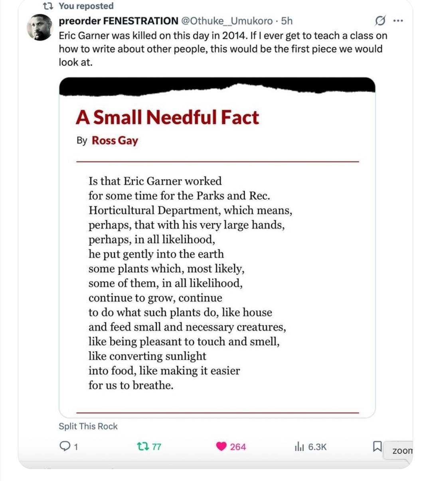Click the 'Split This Rock' caption

pyautogui.click(x=88, y=426)
